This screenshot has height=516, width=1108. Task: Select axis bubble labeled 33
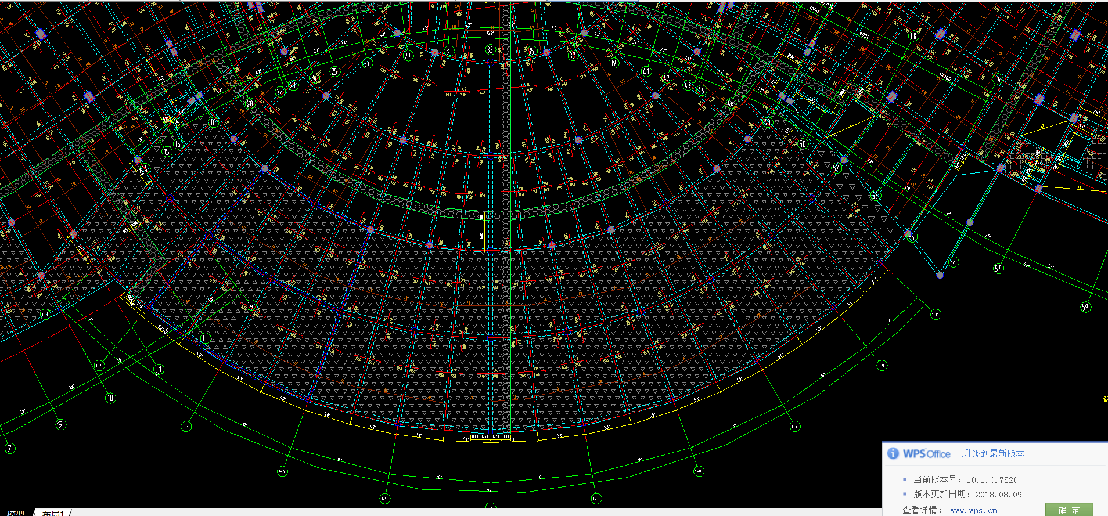click(x=490, y=50)
